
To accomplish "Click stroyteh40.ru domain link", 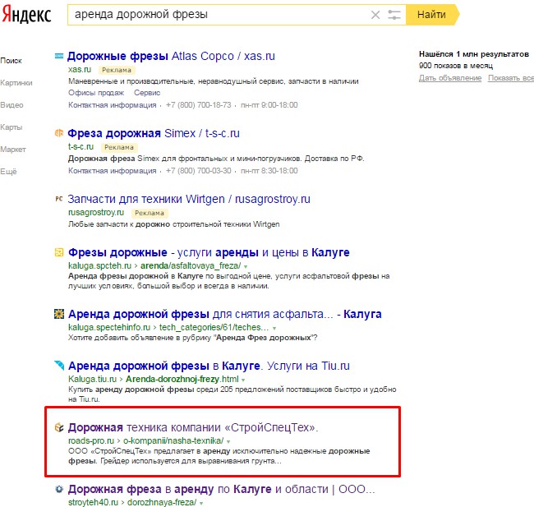I will [93, 502].
